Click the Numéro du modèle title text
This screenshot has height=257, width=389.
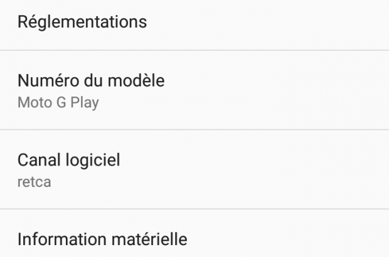coord(91,81)
